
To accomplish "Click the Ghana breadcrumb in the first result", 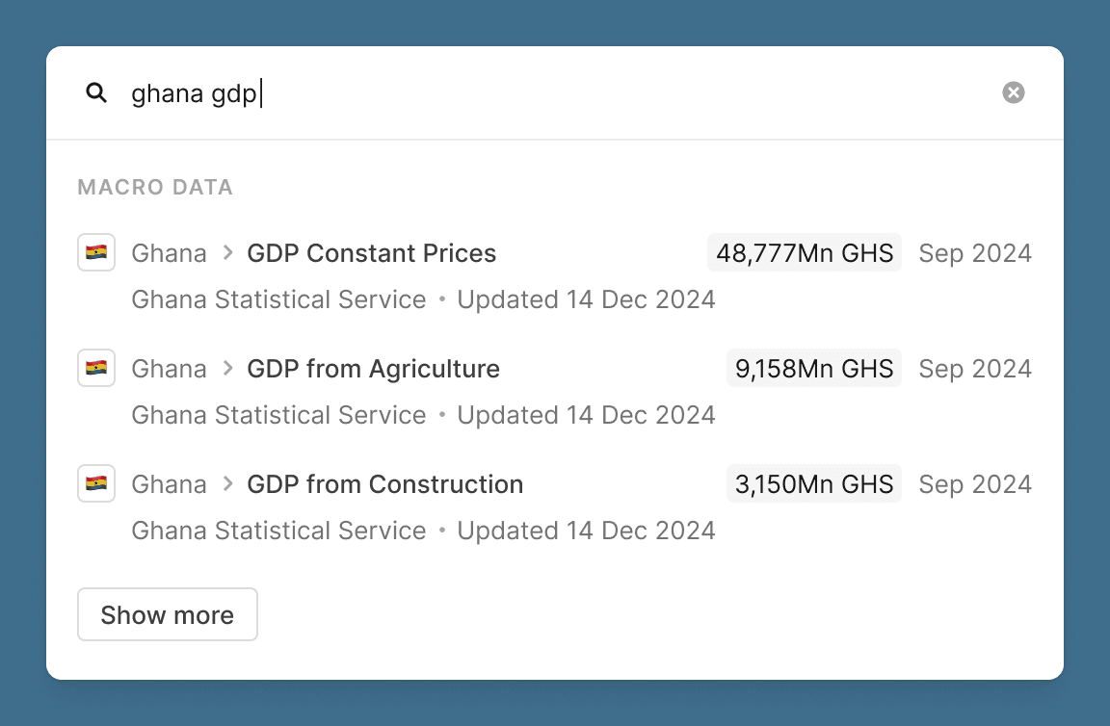I will [x=170, y=252].
